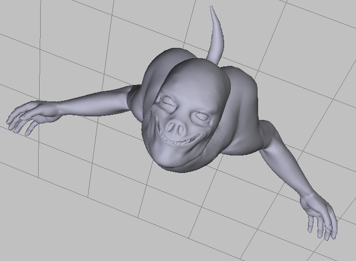The image size is (356, 261).
Task: Click the creature's eye on the left side
Action: point(169,102)
